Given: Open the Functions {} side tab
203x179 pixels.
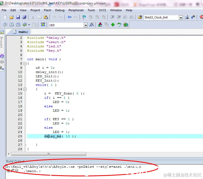Looking at the screenshot, I should pos(2,62).
